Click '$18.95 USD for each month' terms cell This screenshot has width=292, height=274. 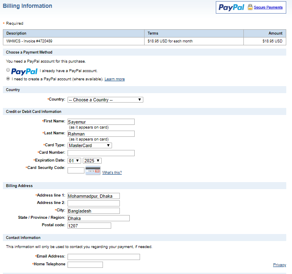pyautogui.click(x=194, y=41)
